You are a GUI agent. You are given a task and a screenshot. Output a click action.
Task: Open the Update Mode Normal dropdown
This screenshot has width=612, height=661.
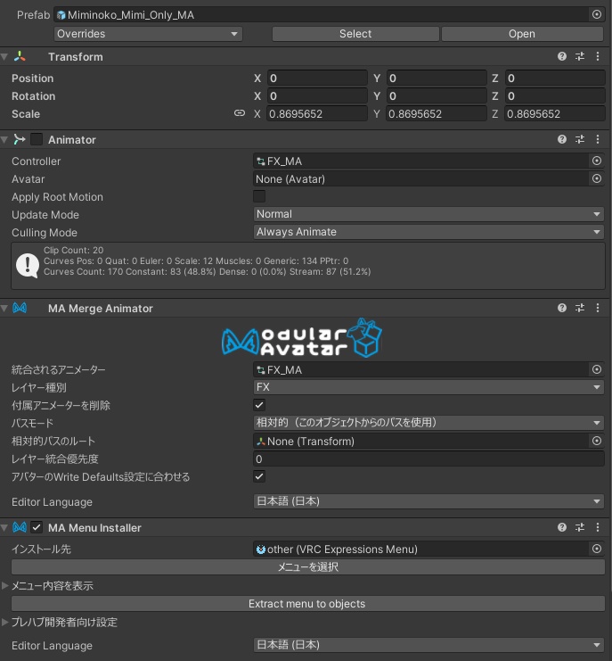[428, 214]
